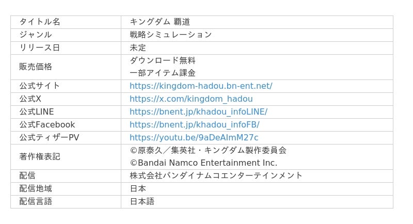Click the 未定 release date value

click(x=138, y=48)
